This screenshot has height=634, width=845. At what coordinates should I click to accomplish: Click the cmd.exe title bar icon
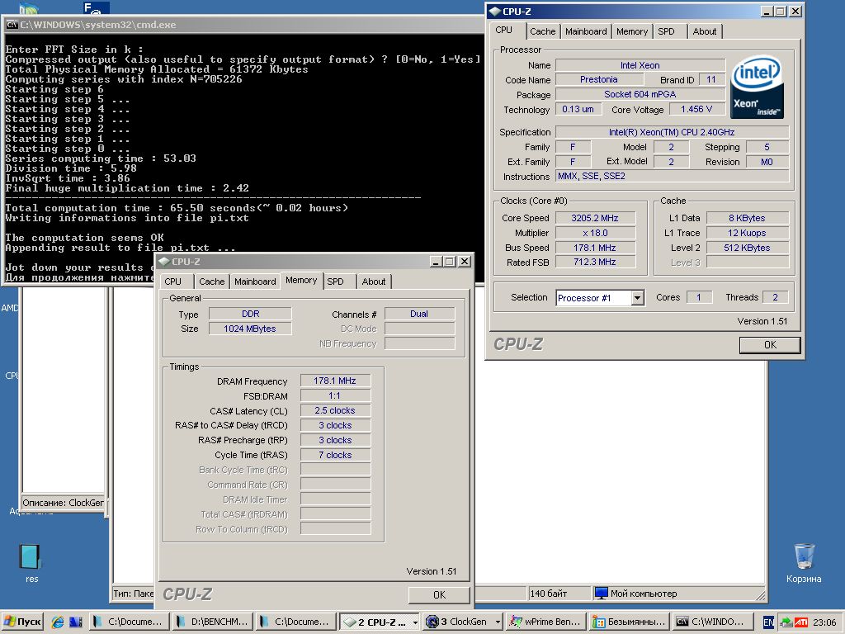tap(12, 25)
